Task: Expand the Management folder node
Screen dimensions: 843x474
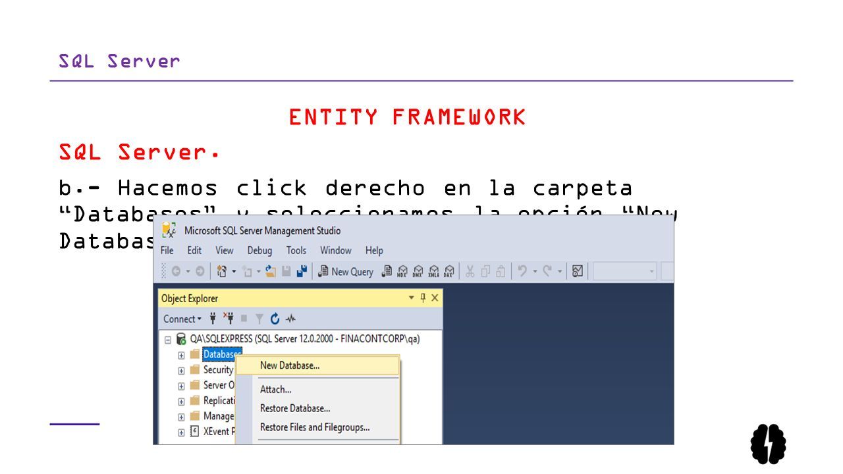Action: (181, 417)
